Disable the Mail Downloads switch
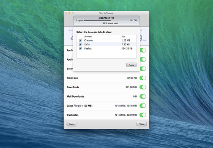The width and height of the screenshot is (213, 148). click(x=143, y=97)
